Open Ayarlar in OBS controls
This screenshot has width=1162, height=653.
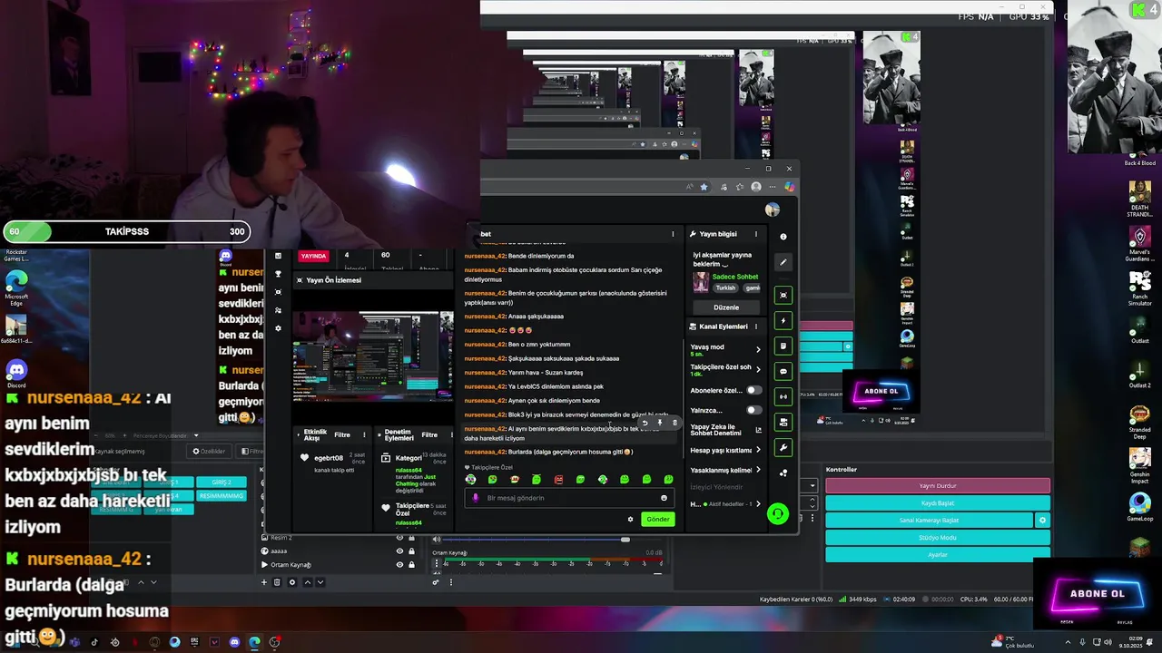click(x=938, y=554)
